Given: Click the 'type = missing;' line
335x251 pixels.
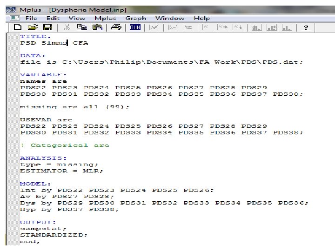Looking at the screenshot, I should point(59,165).
